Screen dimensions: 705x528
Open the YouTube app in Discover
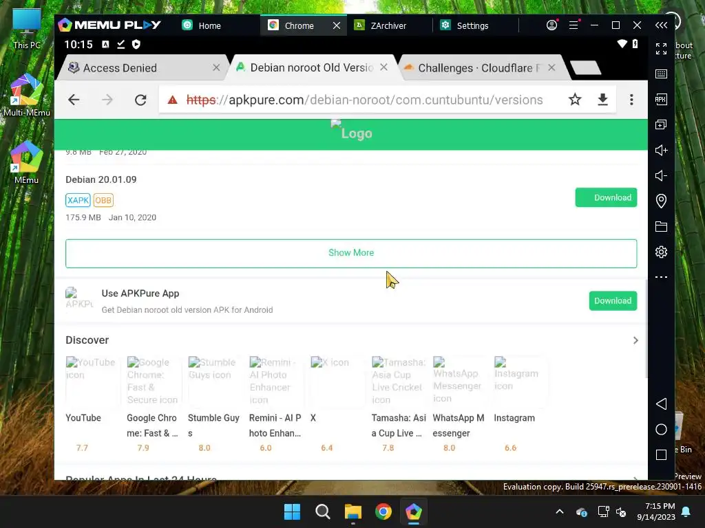coord(92,404)
